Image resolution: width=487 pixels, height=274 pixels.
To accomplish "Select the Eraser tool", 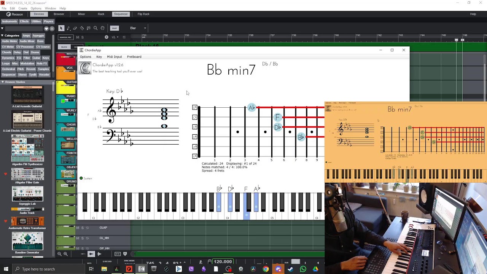I will pos(75,28).
